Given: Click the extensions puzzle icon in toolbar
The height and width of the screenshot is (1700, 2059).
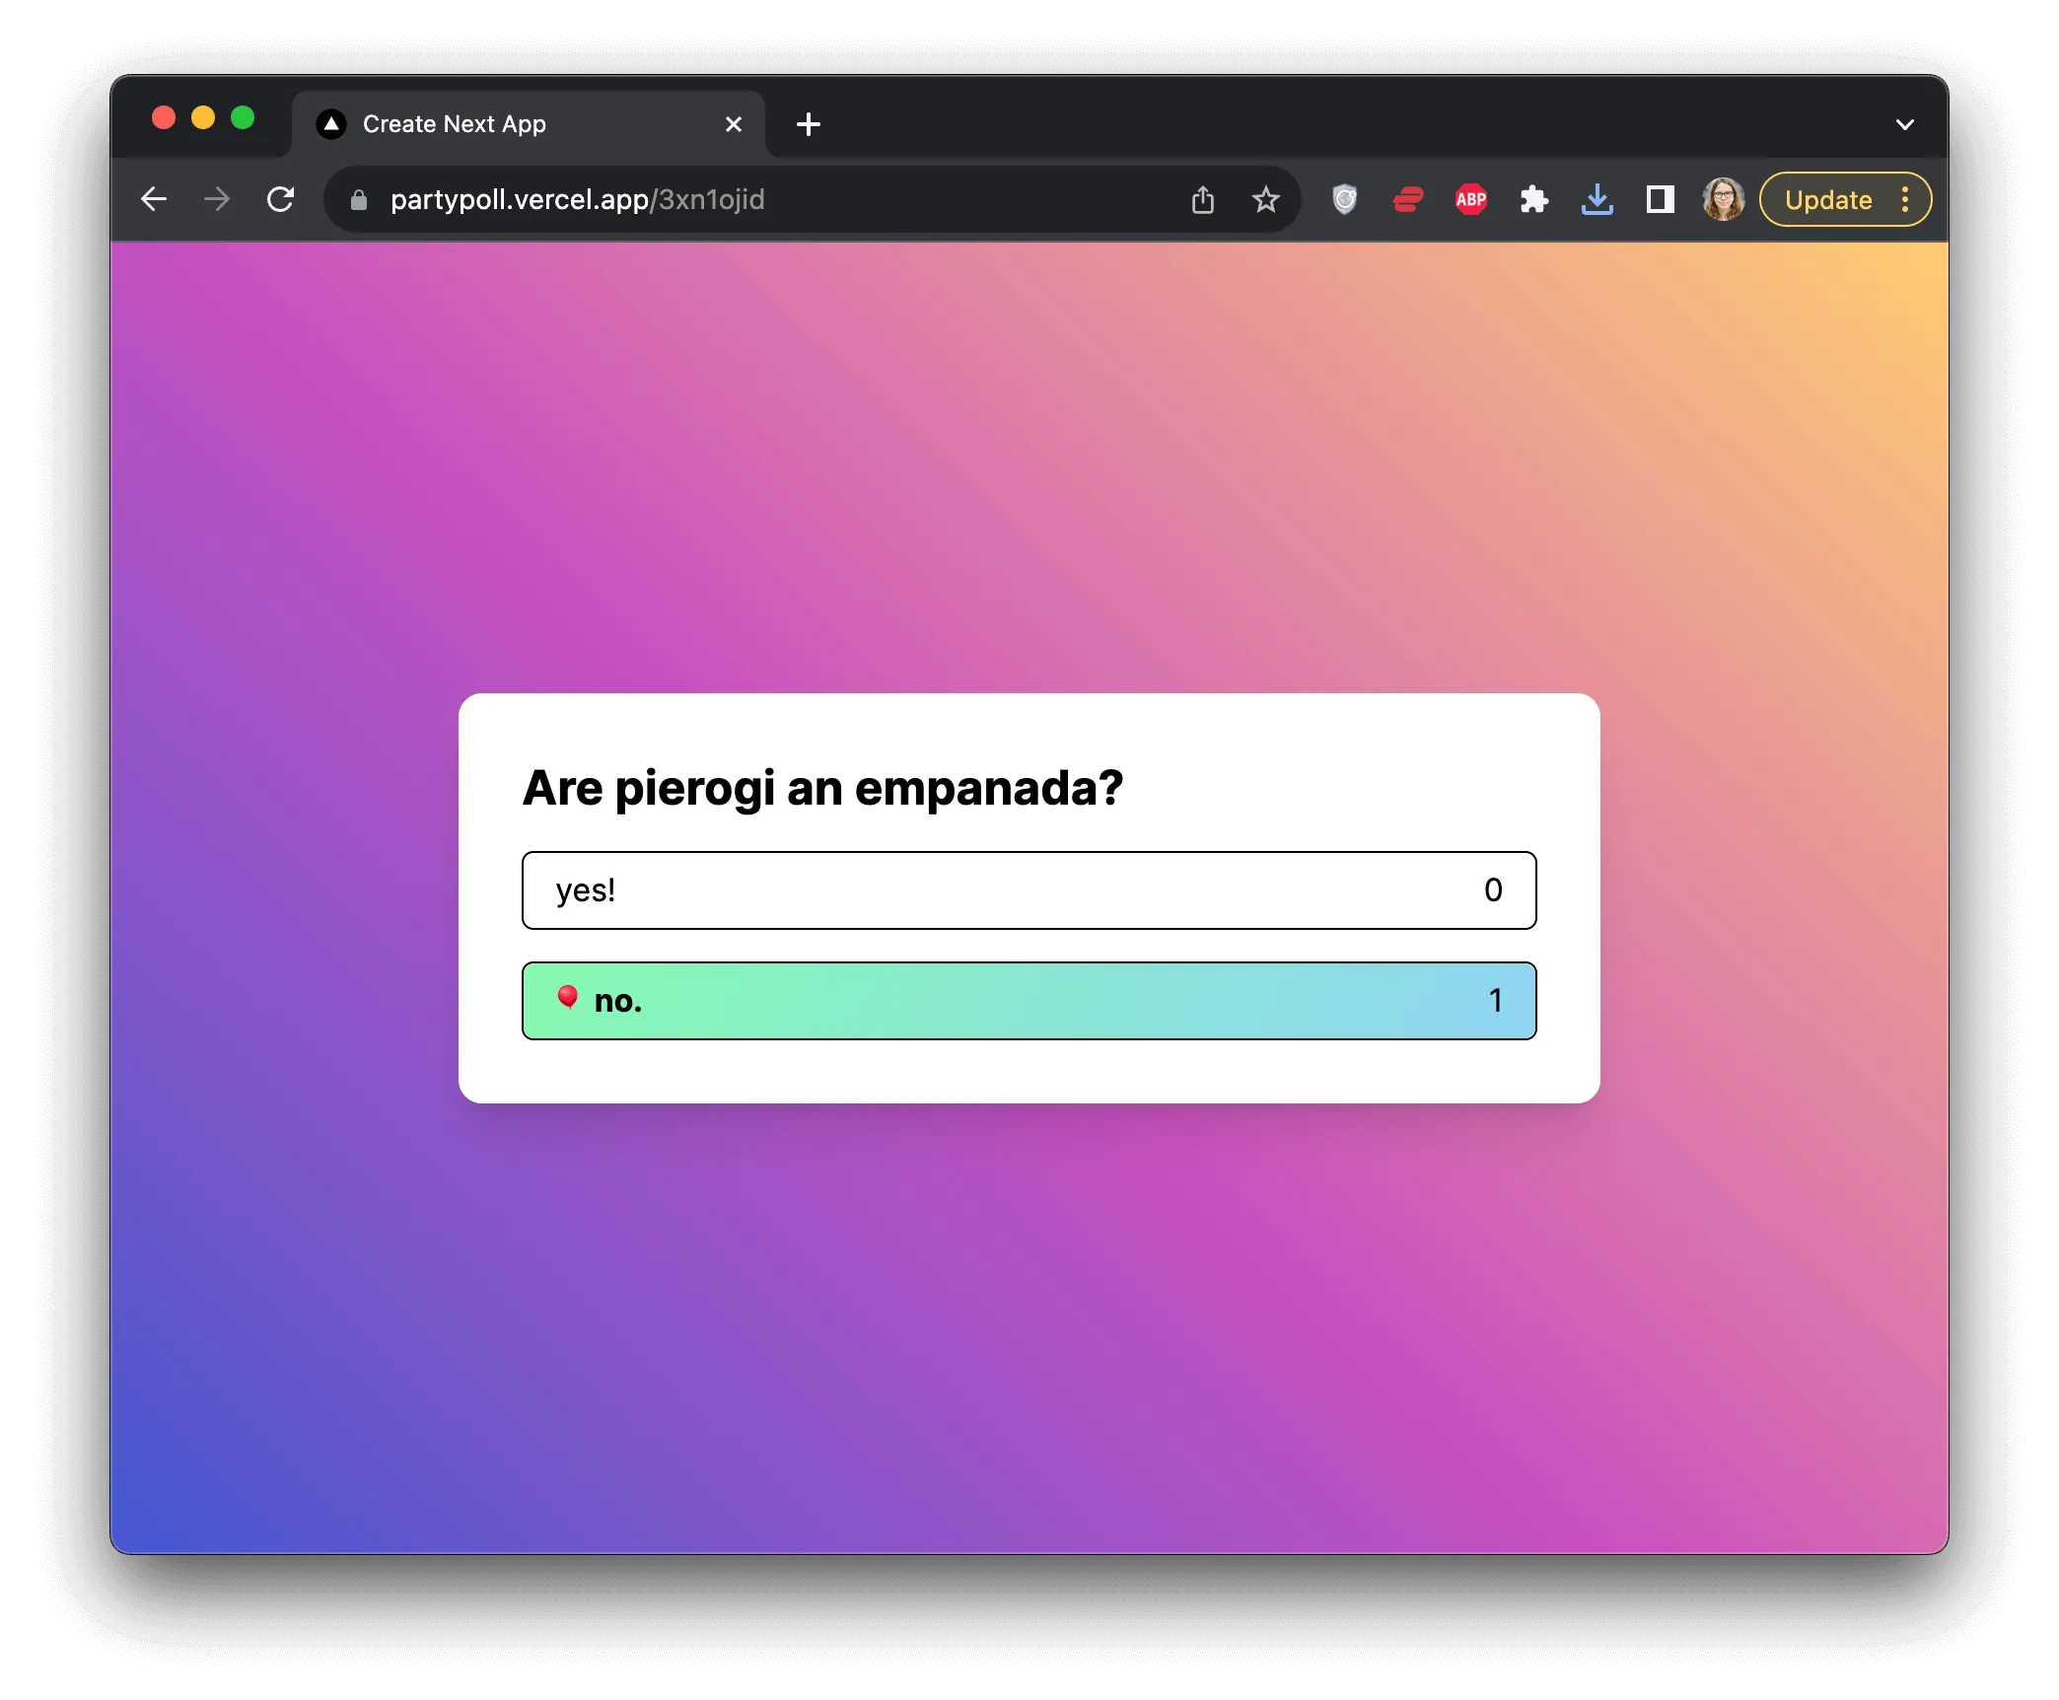Looking at the screenshot, I should [x=1537, y=200].
